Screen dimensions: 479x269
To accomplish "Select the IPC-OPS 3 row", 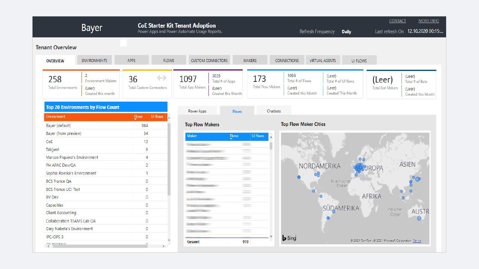I will pos(105,237).
